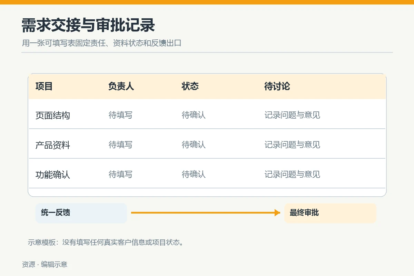Select the 产品资料 row label

(x=53, y=145)
